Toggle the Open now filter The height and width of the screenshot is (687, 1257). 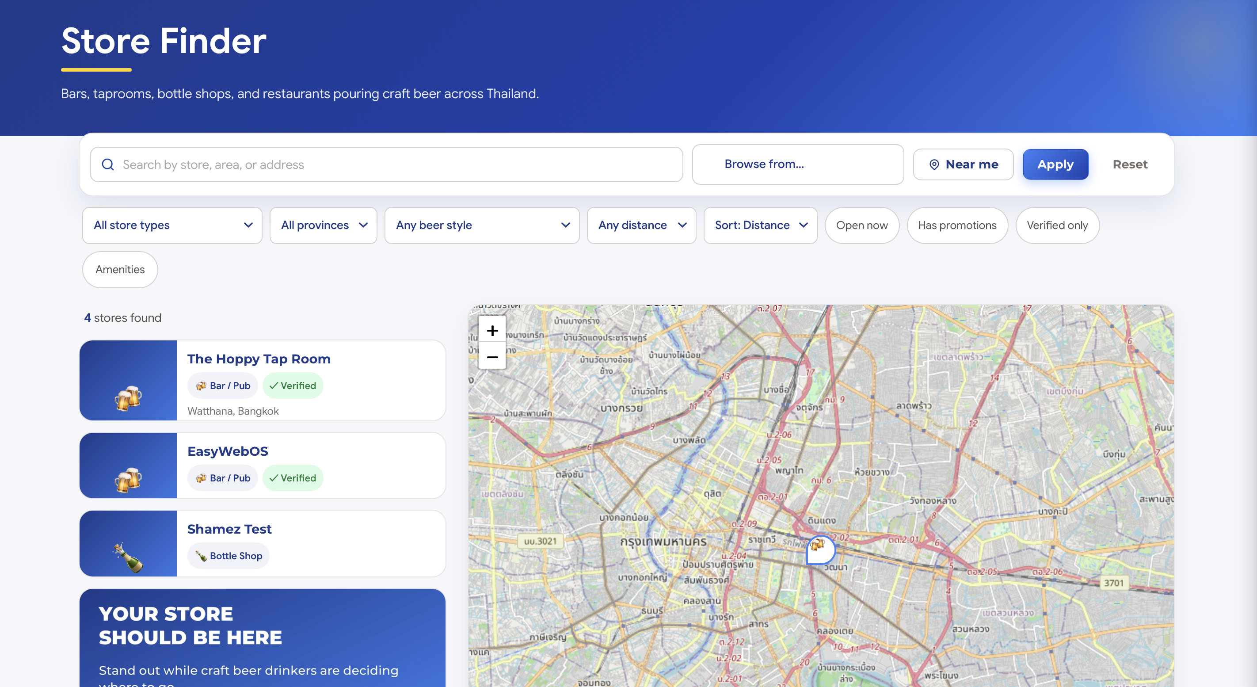tap(862, 225)
